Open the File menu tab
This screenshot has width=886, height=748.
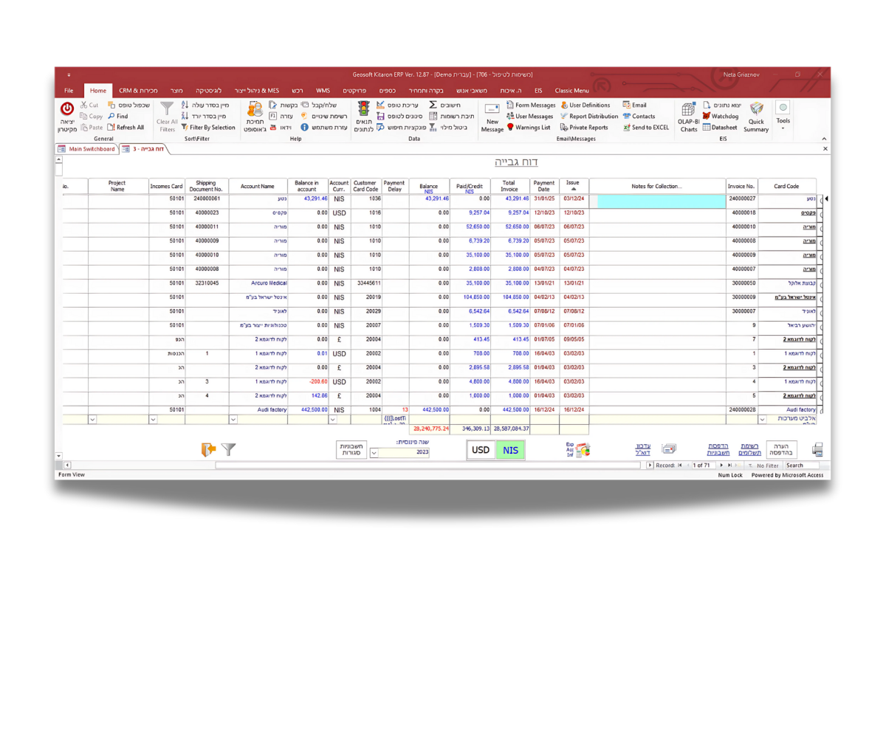69,91
